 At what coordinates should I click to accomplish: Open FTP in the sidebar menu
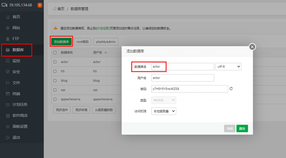tap(16, 39)
